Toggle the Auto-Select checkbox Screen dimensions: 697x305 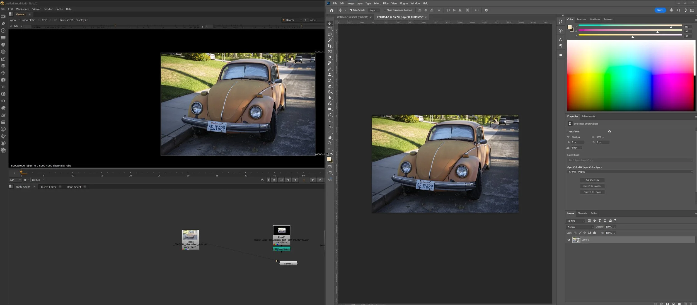pos(351,10)
